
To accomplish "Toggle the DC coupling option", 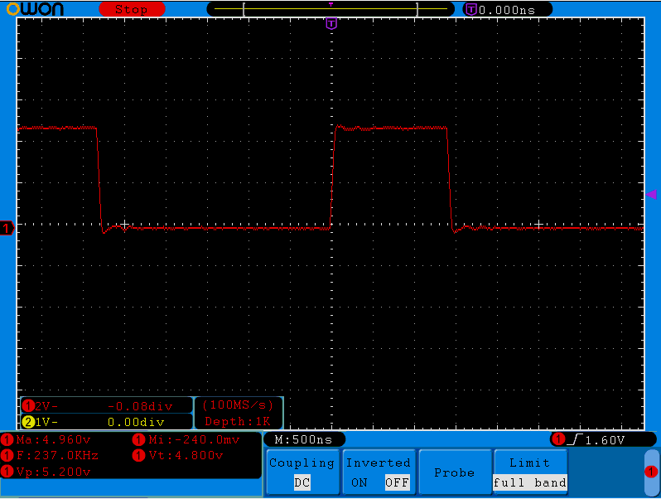I will [x=302, y=482].
